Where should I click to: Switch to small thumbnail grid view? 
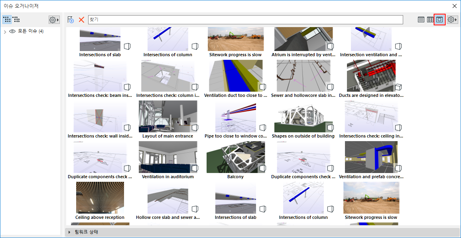(x=430, y=20)
